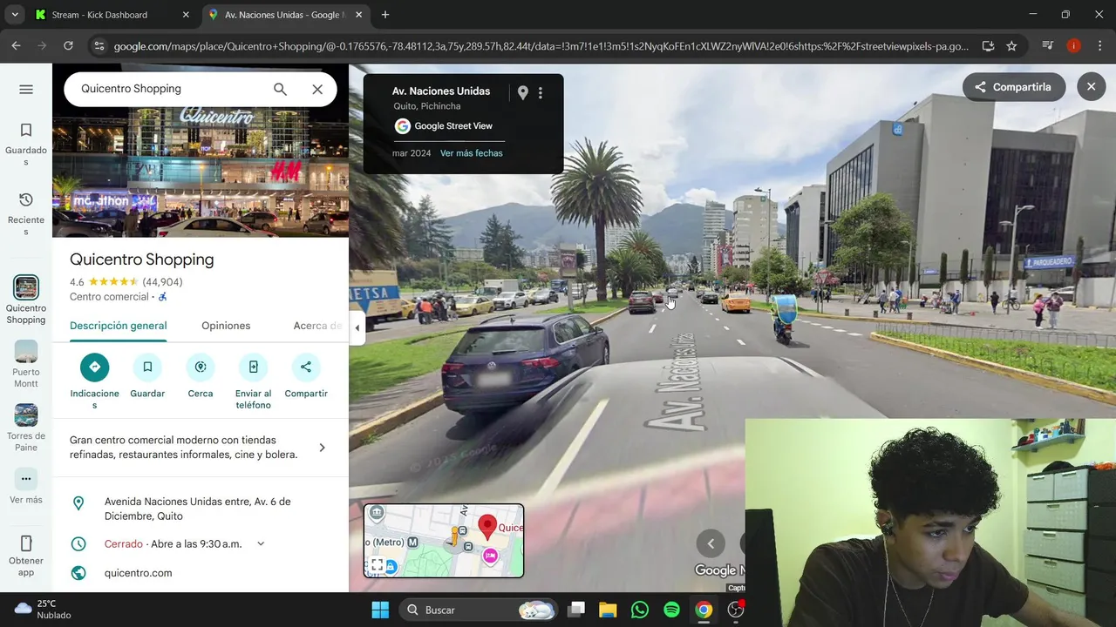The height and width of the screenshot is (627, 1116).
Task: Open WhatsApp from the taskbar
Action: pyautogui.click(x=640, y=610)
